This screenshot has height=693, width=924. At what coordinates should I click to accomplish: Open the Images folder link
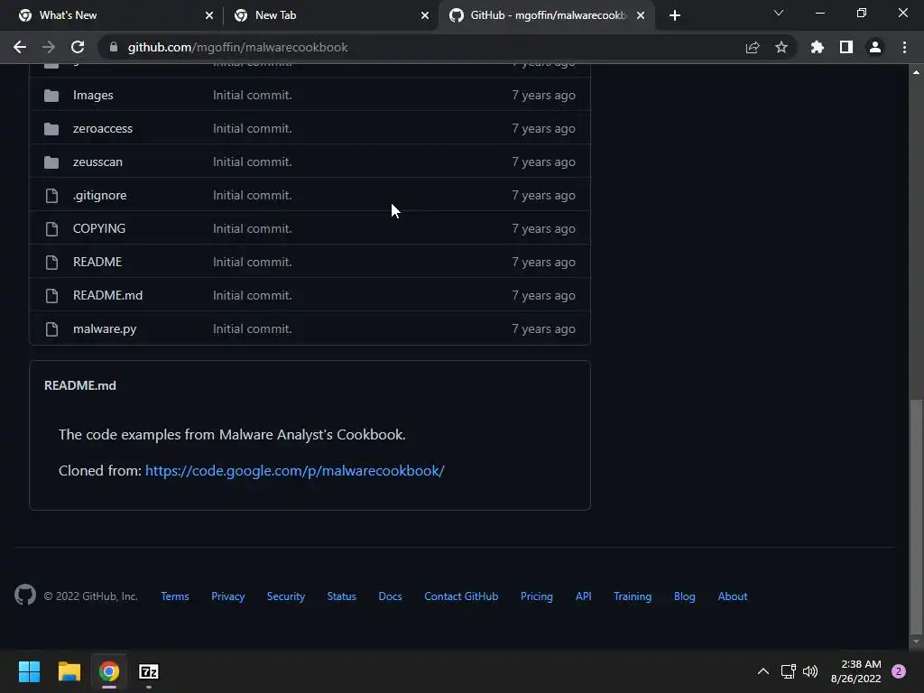[x=93, y=96]
